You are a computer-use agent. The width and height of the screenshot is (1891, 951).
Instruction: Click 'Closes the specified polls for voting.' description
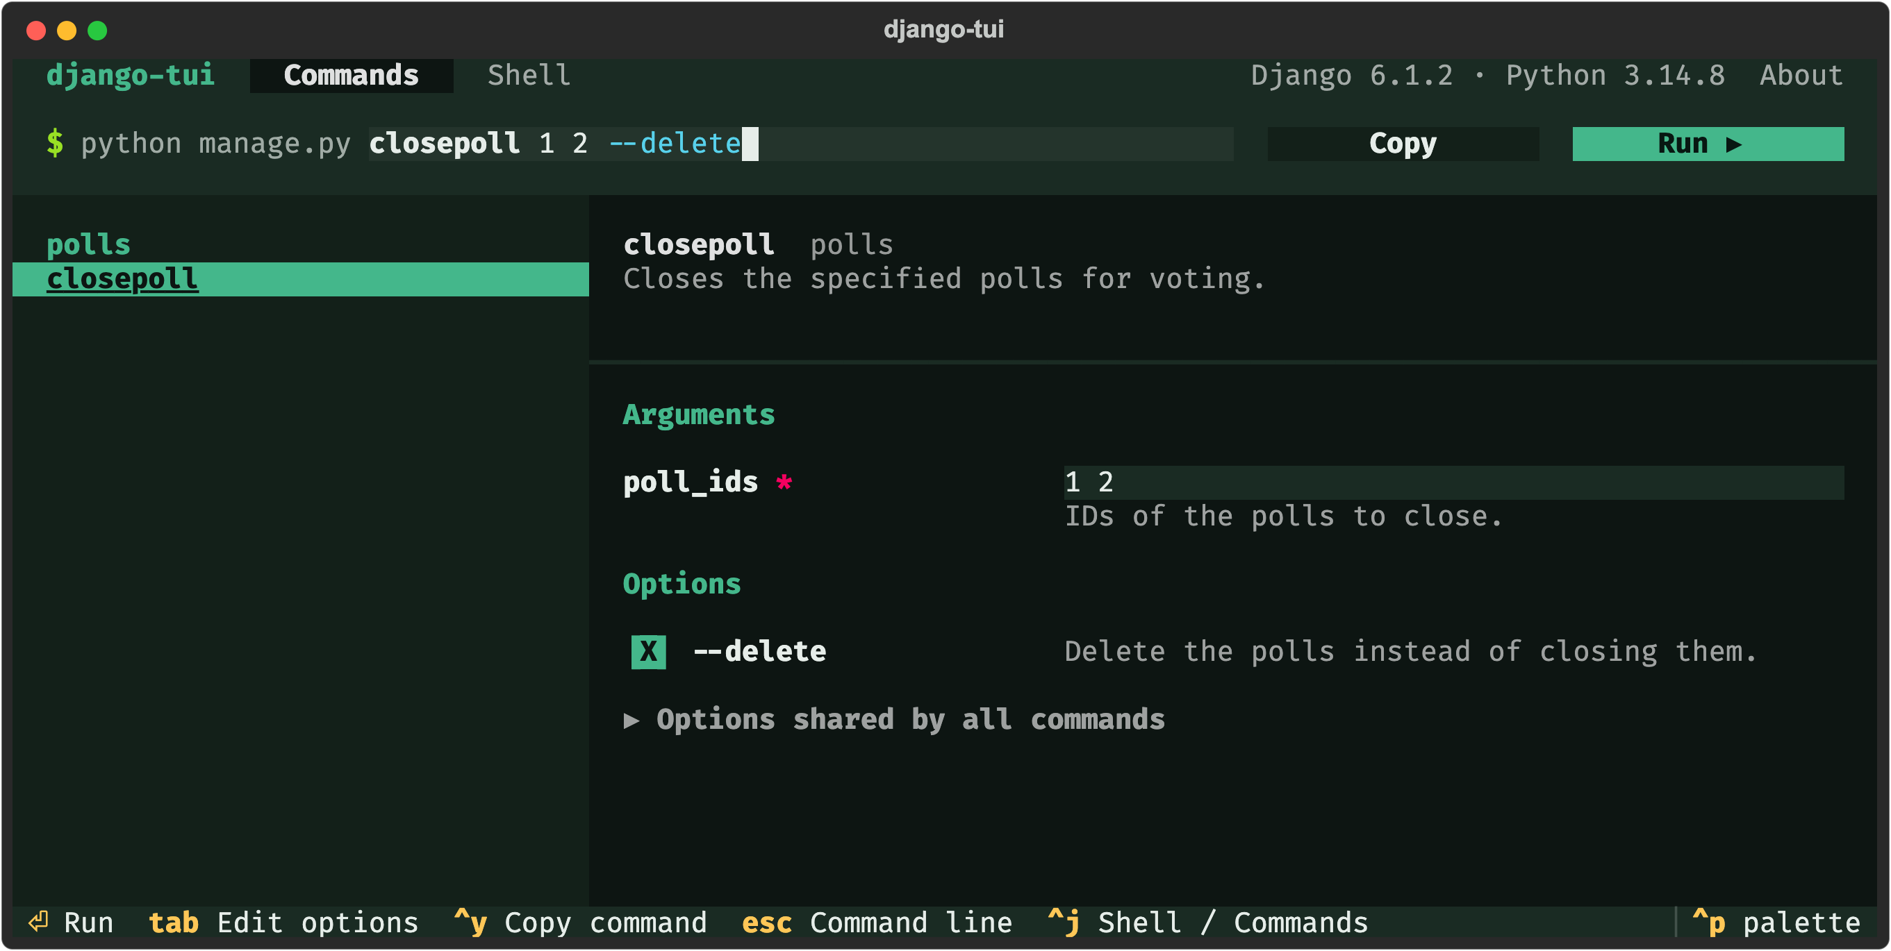tap(945, 279)
